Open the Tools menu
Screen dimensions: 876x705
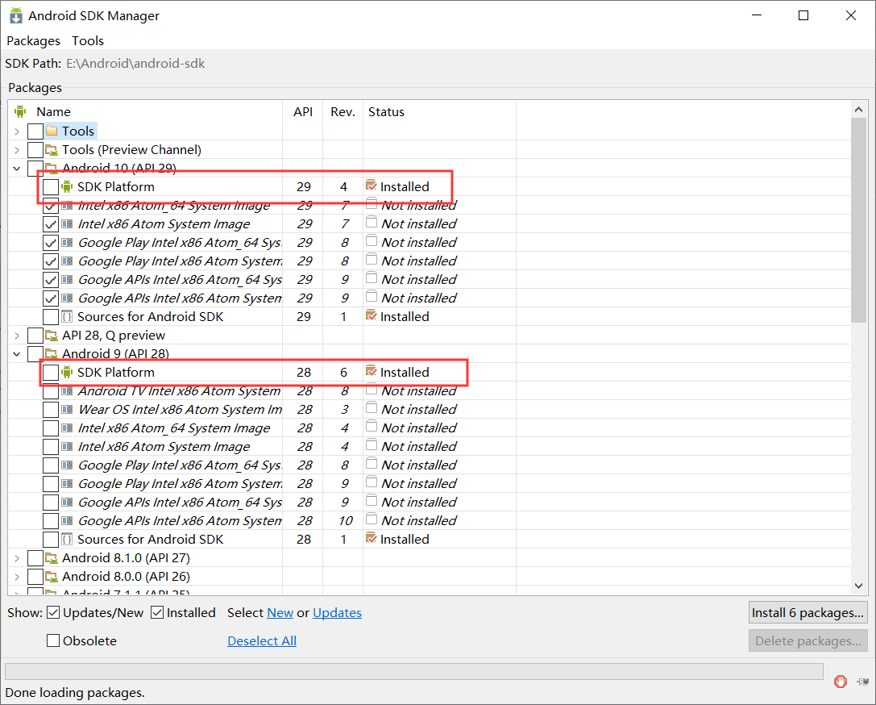[88, 41]
